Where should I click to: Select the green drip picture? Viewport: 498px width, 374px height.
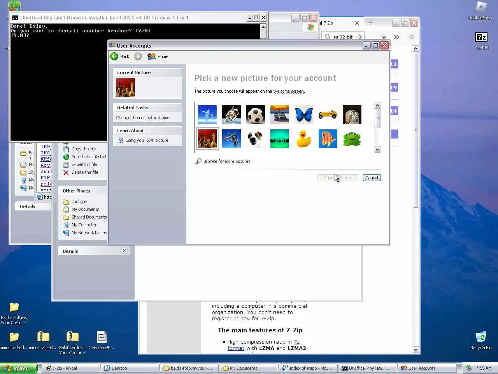(280, 139)
